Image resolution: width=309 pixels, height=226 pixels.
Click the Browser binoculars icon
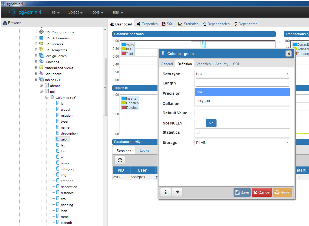(x=5, y=23)
